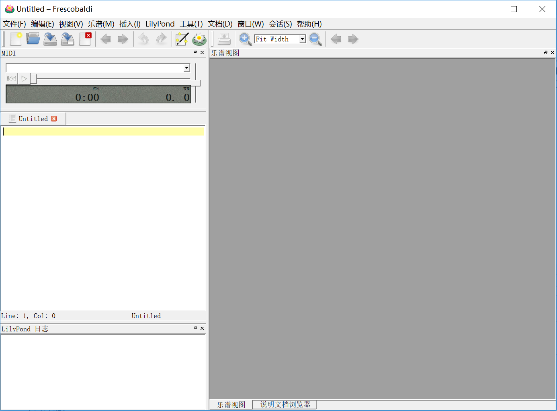Open the Score Wizard wand icon

click(182, 39)
